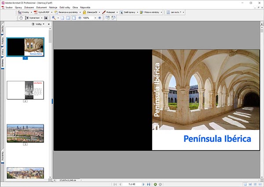Open the 100% zoom level dropdown
Image resolution: width=264 pixels, height=187 pixels.
click(x=95, y=18)
